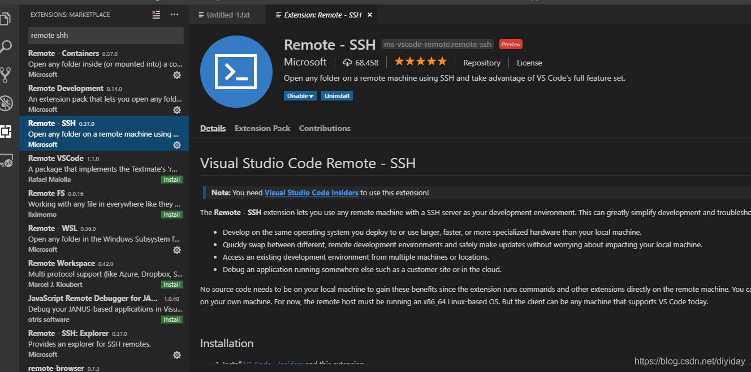Open gear menu for Remote Development
Image resolution: width=751 pixels, height=372 pixels.
pyautogui.click(x=177, y=110)
